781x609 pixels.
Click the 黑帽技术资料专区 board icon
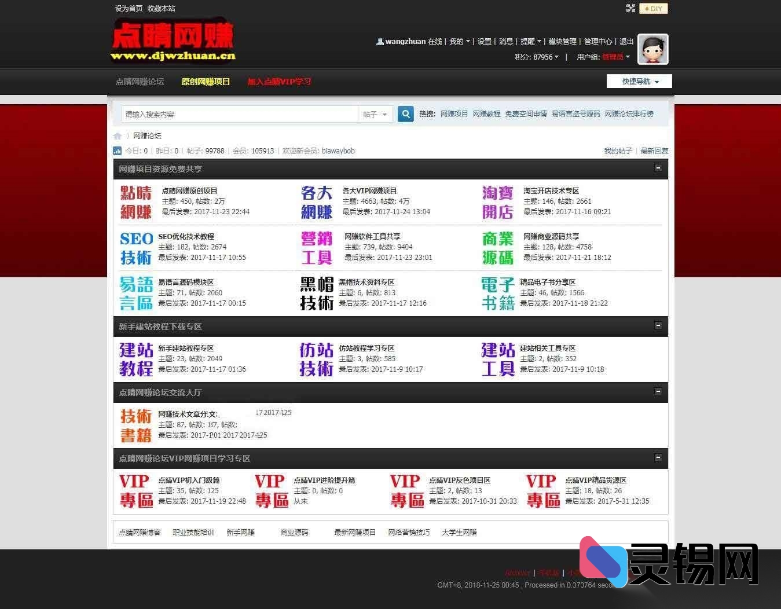(317, 292)
